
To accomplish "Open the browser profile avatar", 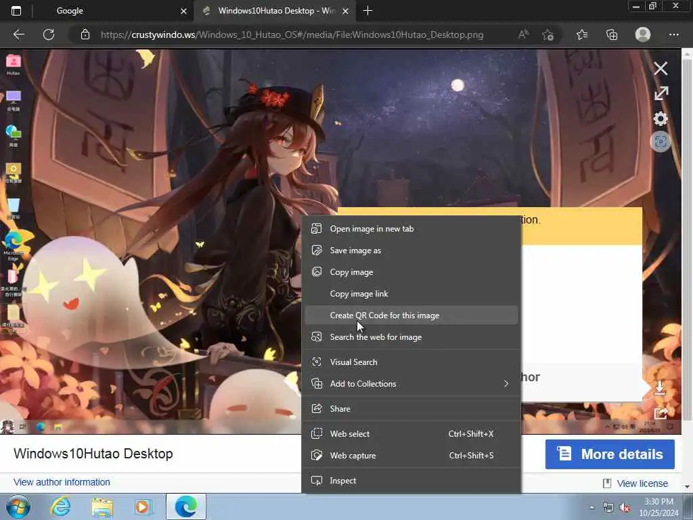I will [643, 34].
